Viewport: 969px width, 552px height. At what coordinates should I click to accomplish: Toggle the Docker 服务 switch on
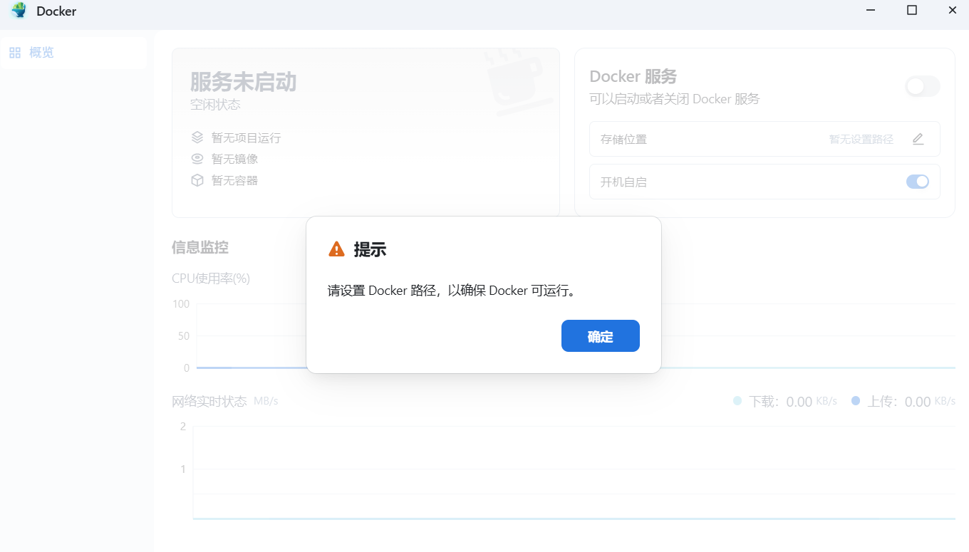click(x=922, y=86)
